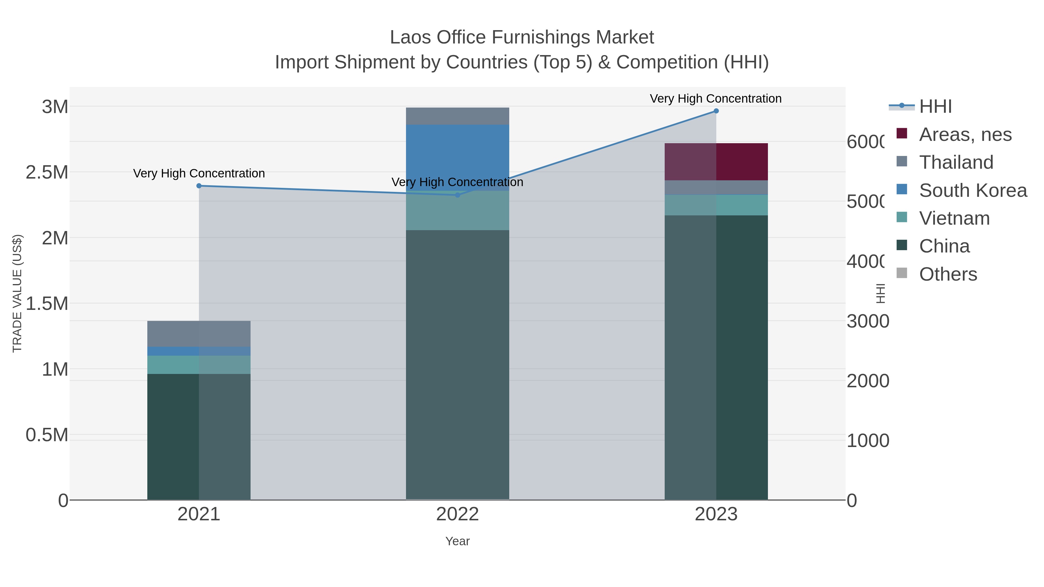Click the 2022 Thailand bar segment on top

(458, 116)
